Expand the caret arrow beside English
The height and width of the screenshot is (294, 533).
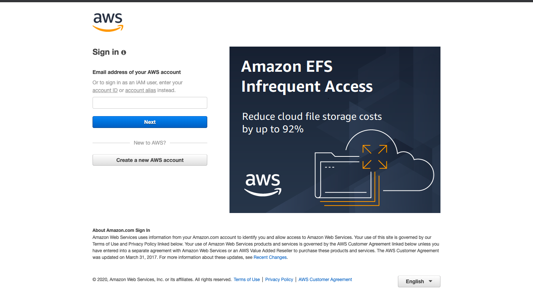[x=430, y=281]
